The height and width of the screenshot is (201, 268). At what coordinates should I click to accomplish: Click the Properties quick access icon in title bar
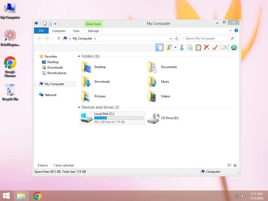pyautogui.click(x=45, y=24)
